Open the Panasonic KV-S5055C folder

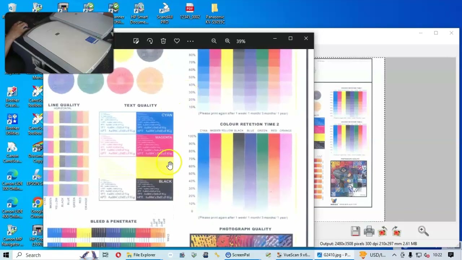215,14
